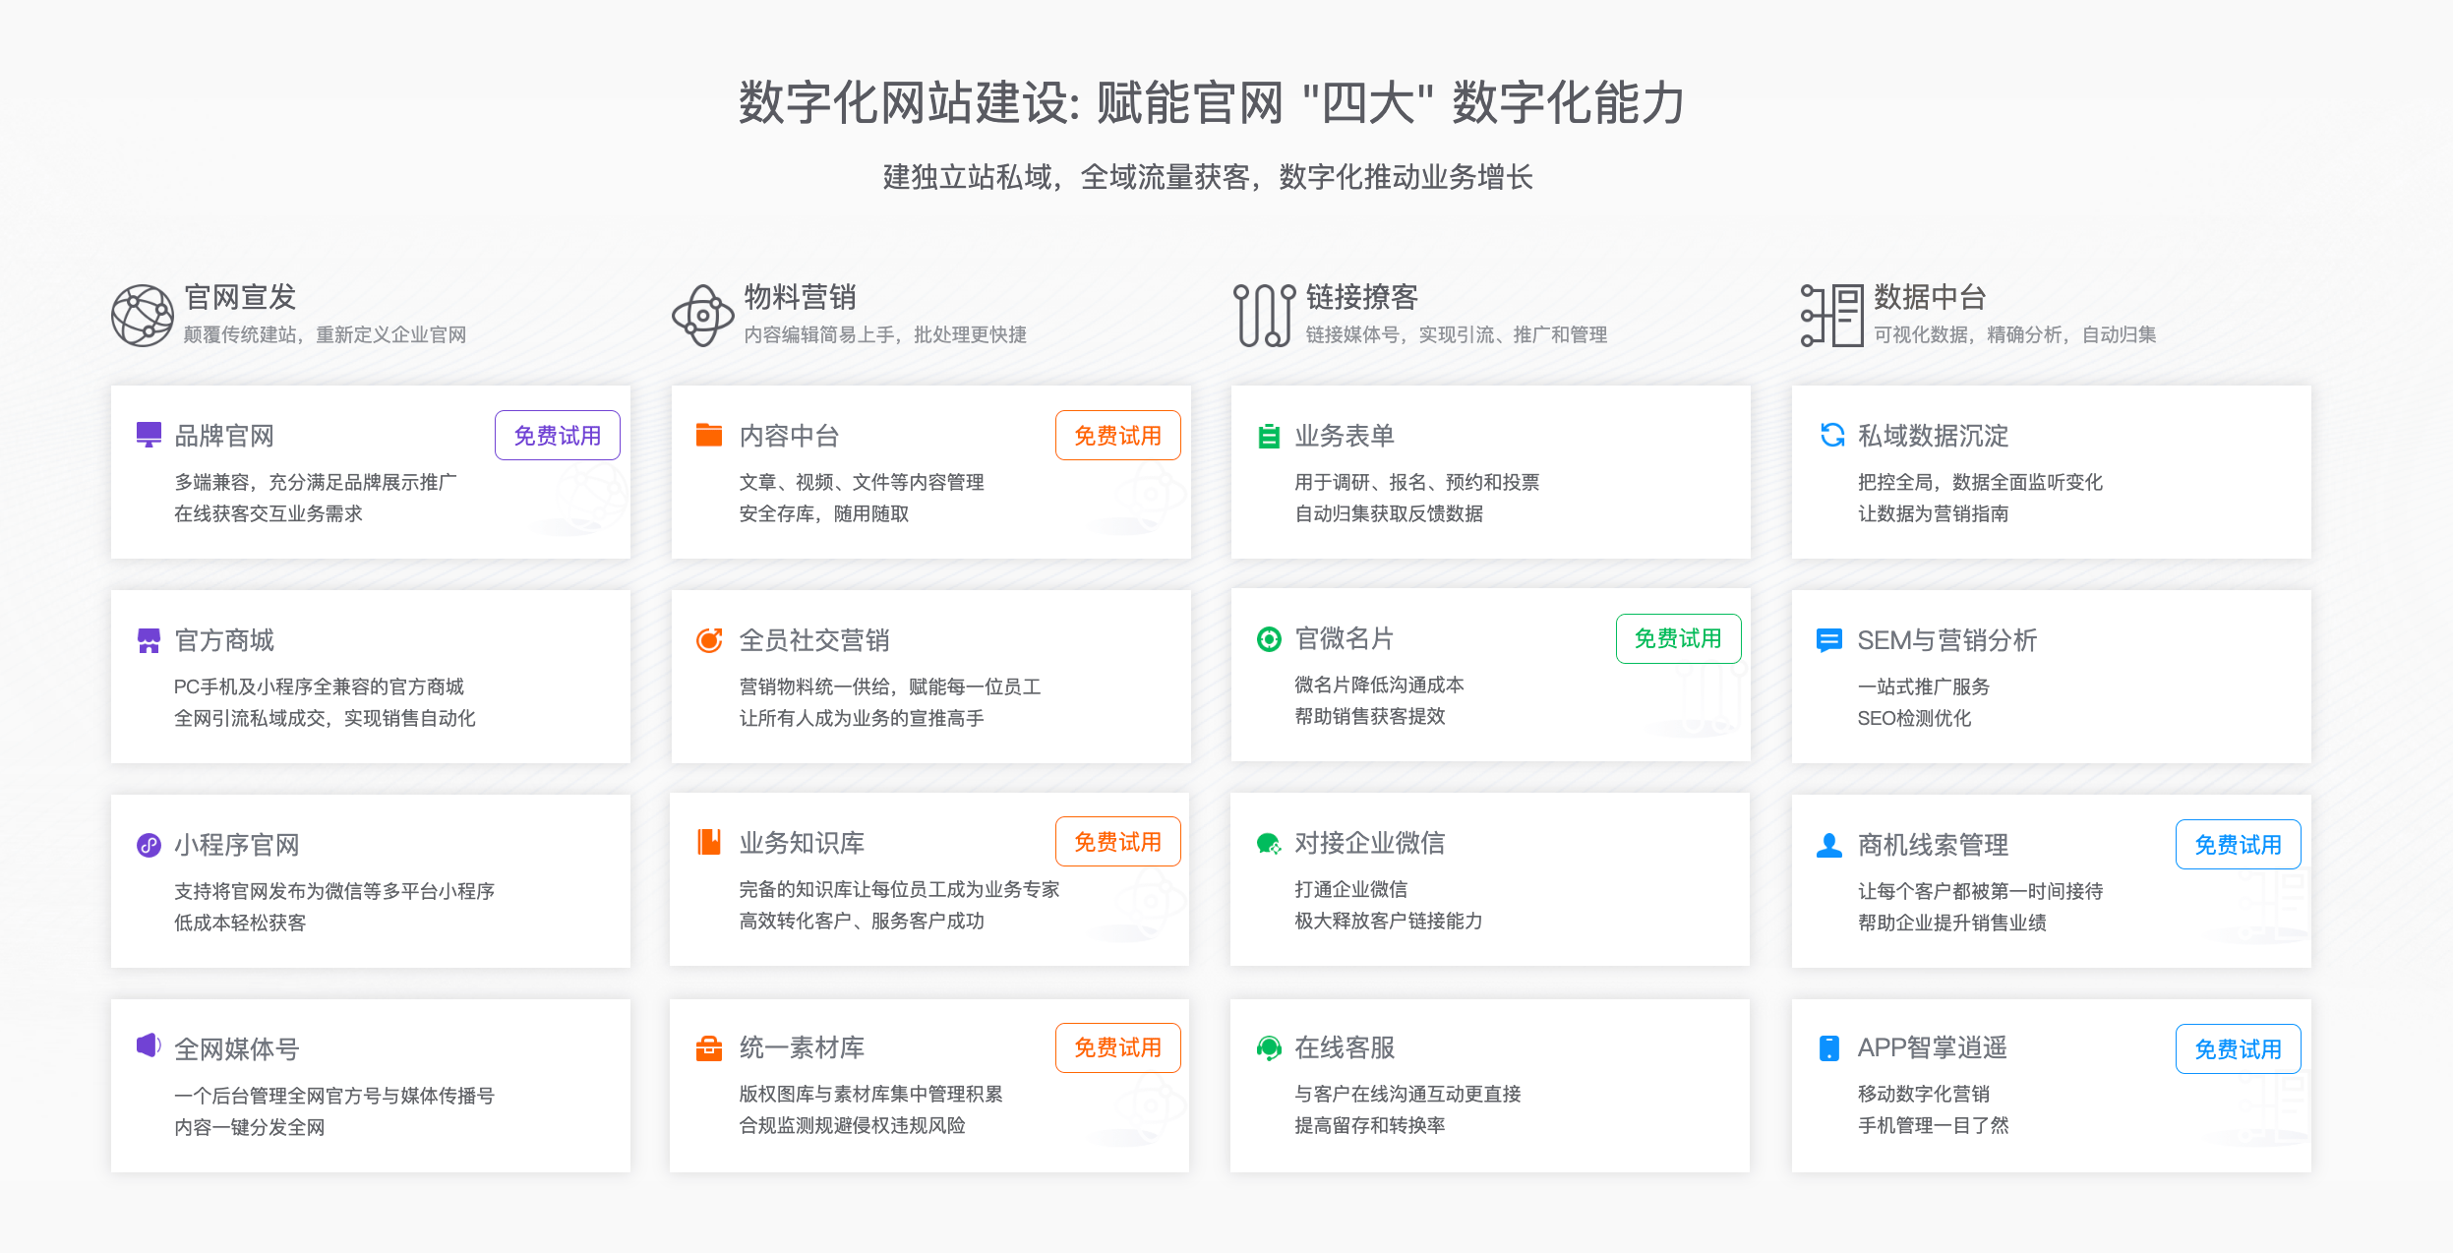This screenshot has height=1253, width=2453.
Task: Select the 对接企业微信 card title
Action: (1369, 843)
